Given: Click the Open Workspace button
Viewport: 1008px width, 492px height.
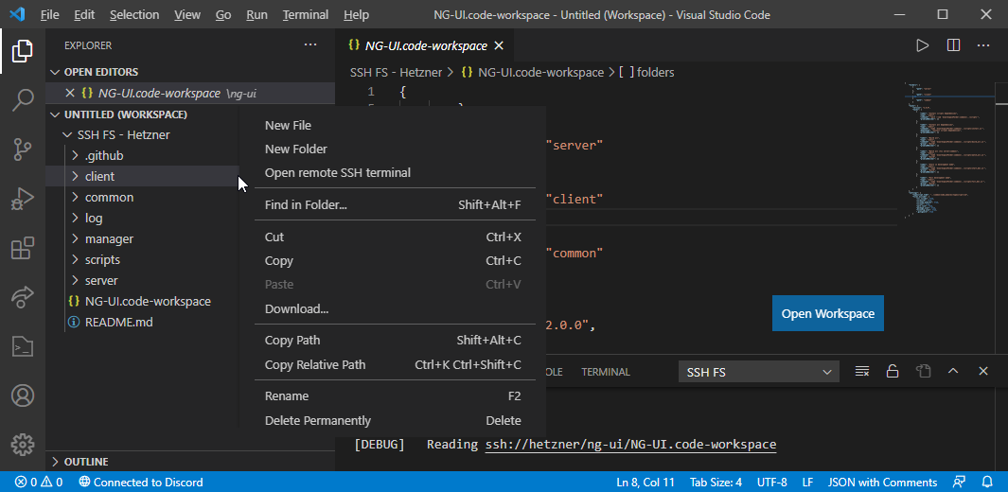Looking at the screenshot, I should pyautogui.click(x=828, y=313).
